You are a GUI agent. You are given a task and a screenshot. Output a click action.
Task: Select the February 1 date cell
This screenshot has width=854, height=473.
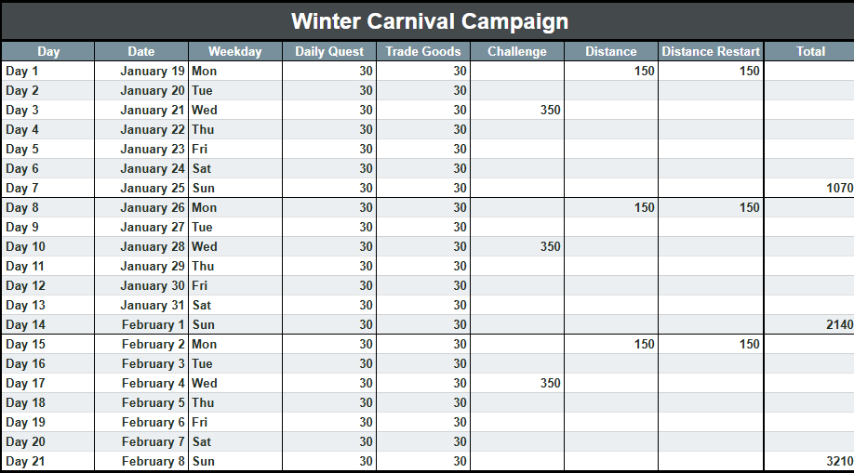click(x=141, y=324)
